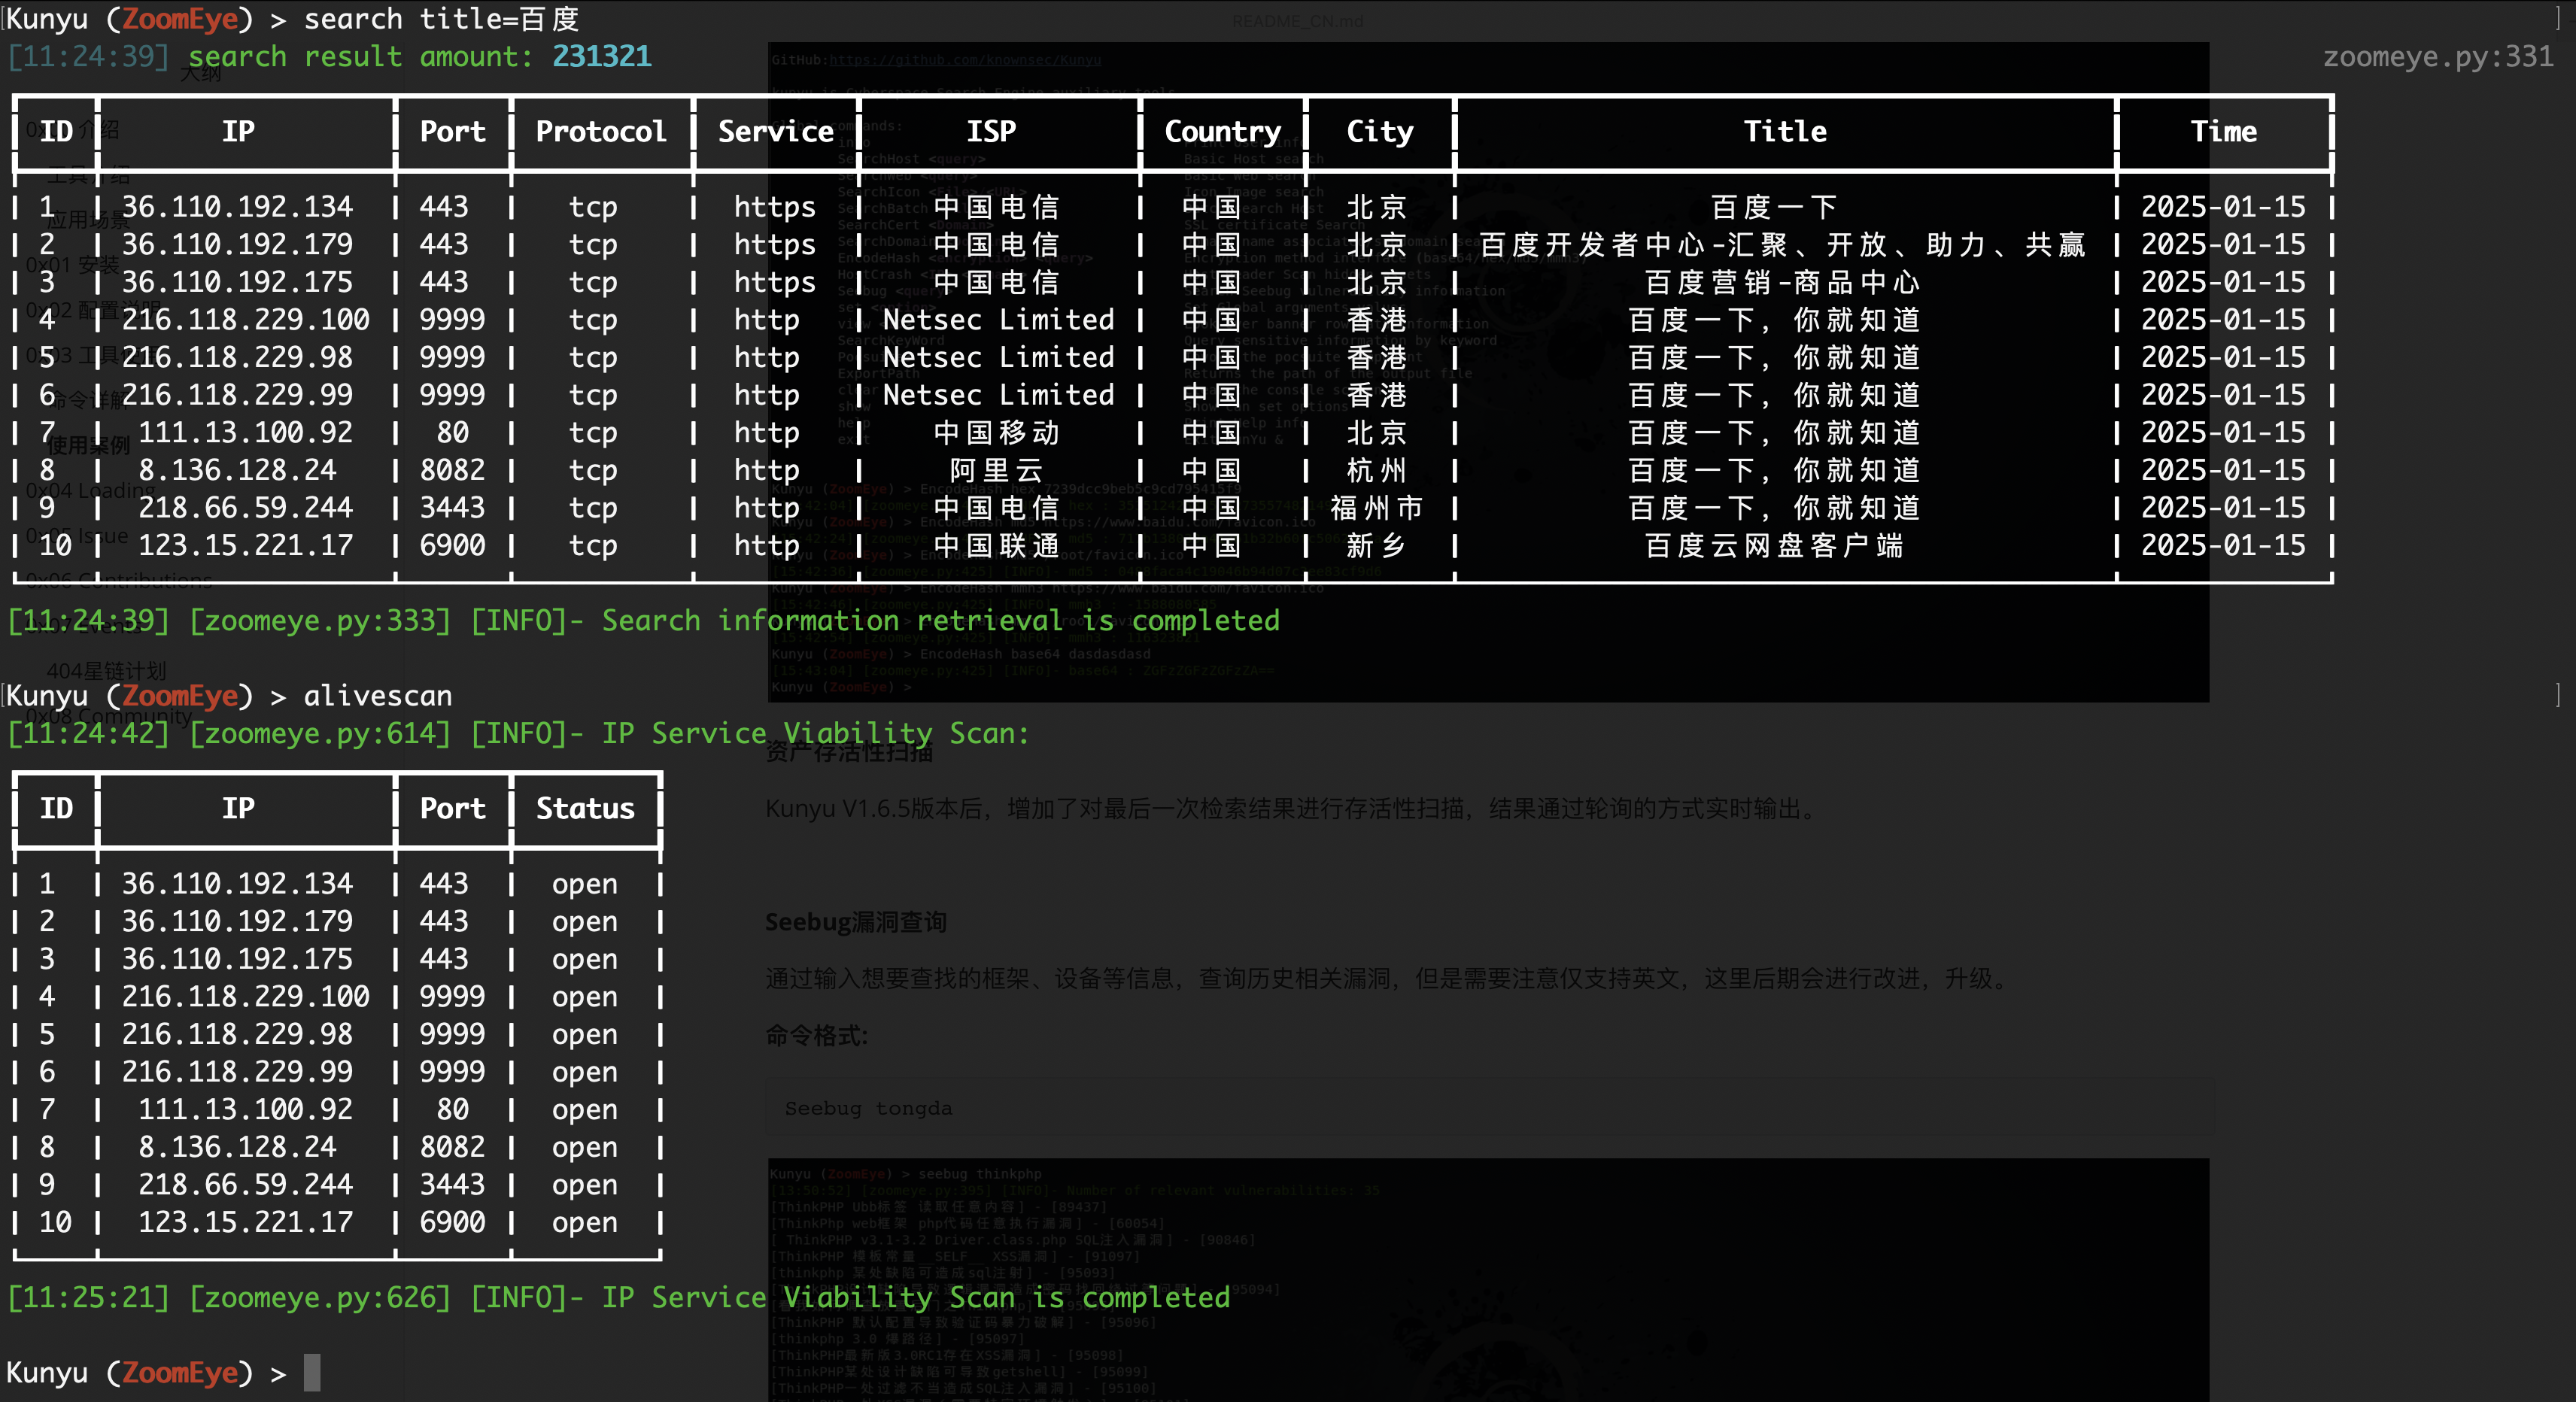Click the Status column header
Image resolution: width=2576 pixels, height=1402 pixels.
pyautogui.click(x=585, y=808)
